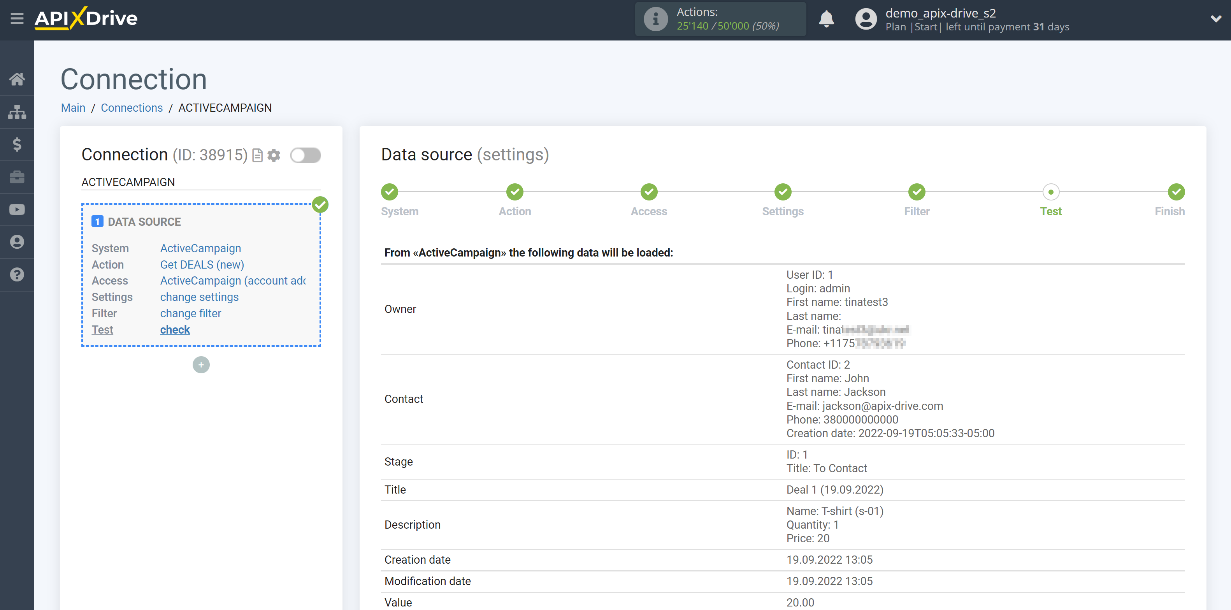Go to Filter step
Screen dimensions: 1231x610
click(x=917, y=192)
